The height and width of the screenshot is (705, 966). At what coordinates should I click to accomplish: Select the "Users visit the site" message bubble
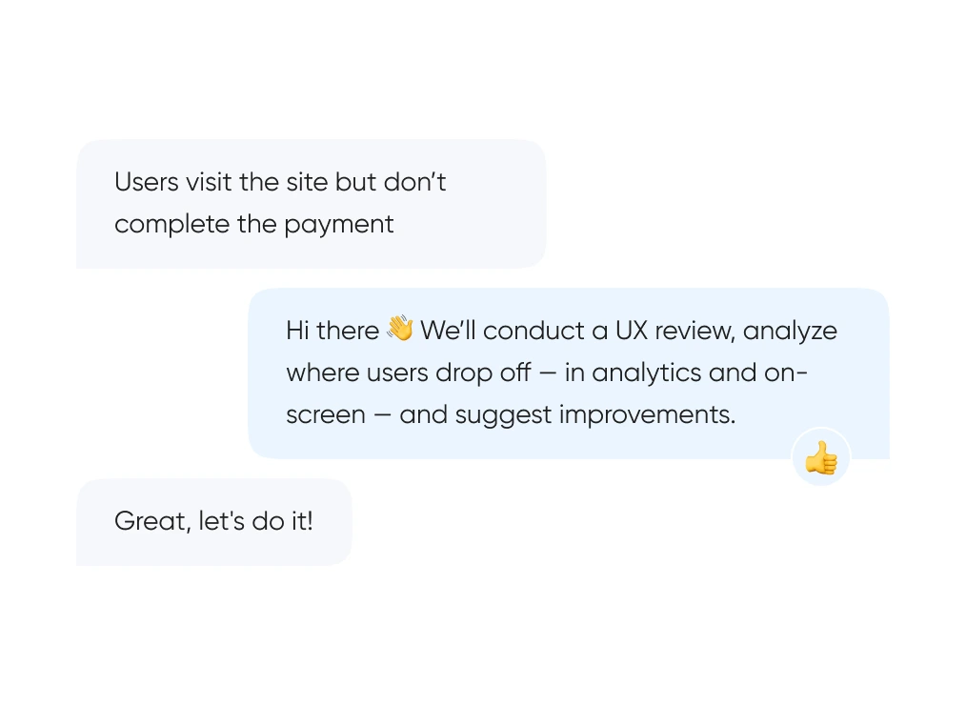311,203
